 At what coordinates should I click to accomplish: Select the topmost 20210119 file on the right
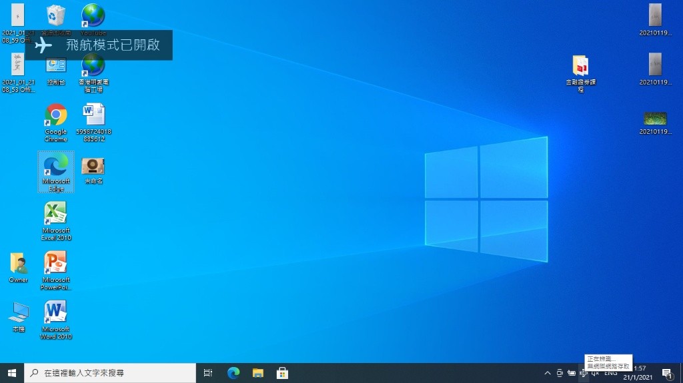pyautogui.click(x=655, y=19)
